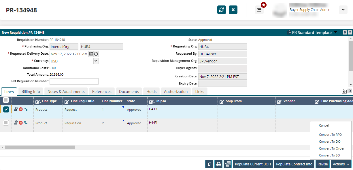
Task: Expand the user profile chevron
Action: tap(343, 9)
